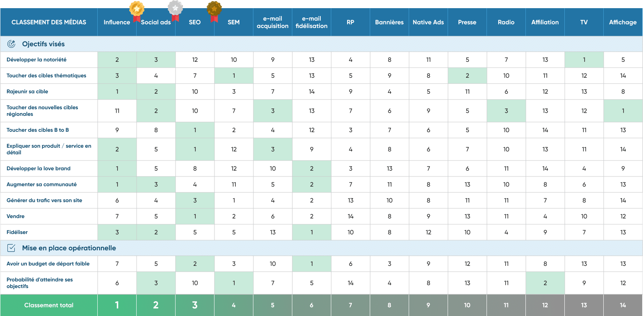Click the highlighted TV cell for Développer la notoriété
Screen dimensions: 643x316
pos(584,60)
